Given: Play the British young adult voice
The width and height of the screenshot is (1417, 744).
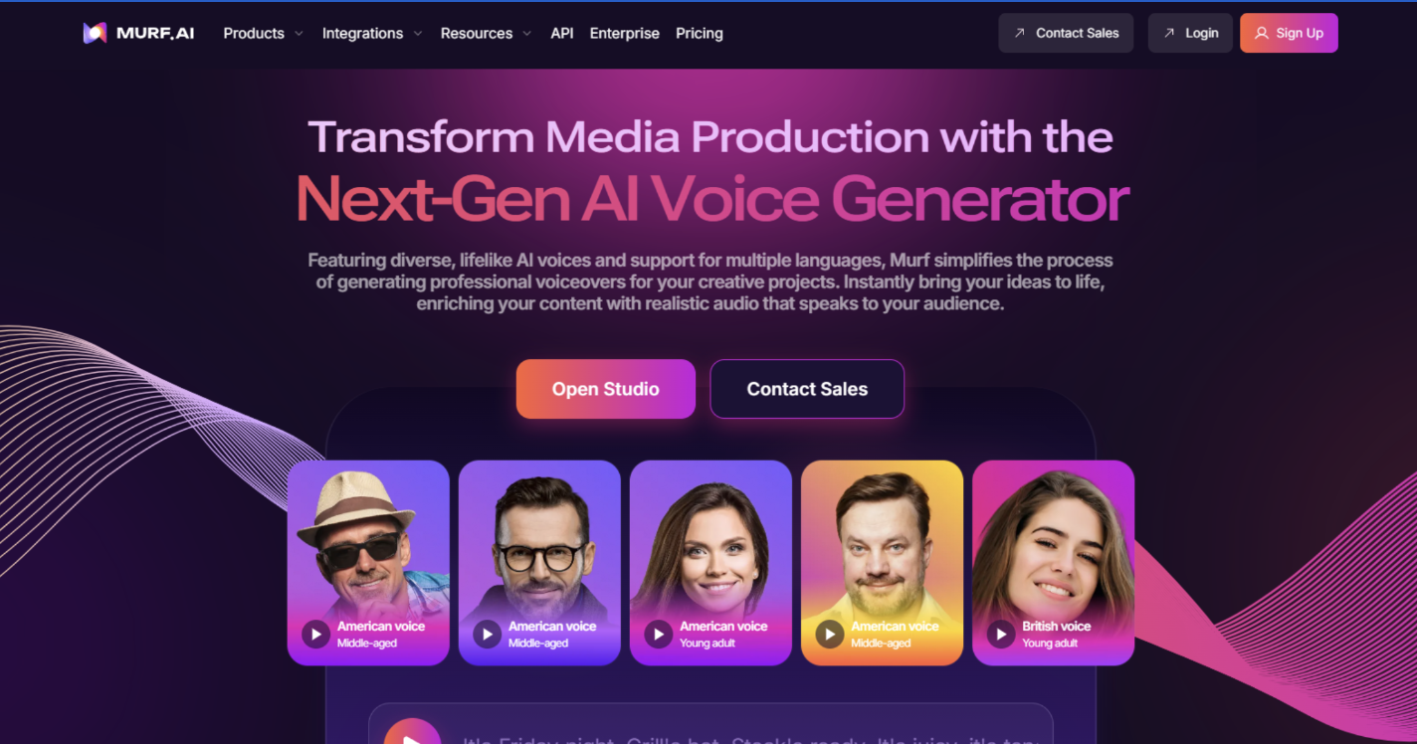Looking at the screenshot, I should click(1000, 634).
